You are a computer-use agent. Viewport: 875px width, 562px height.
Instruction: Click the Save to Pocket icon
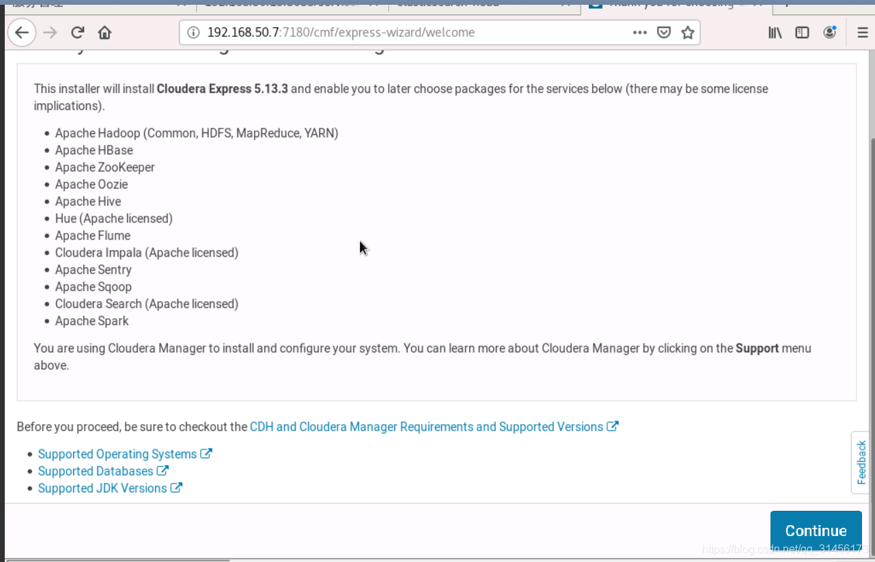pyautogui.click(x=664, y=32)
